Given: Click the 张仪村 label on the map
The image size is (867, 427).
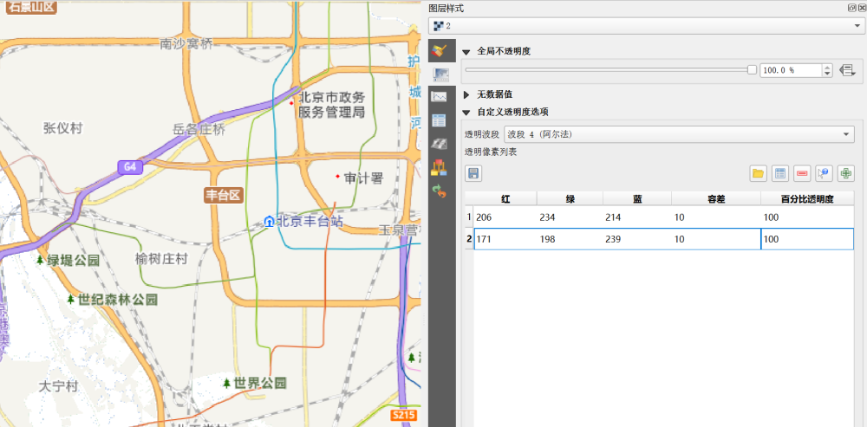Looking at the screenshot, I should [x=62, y=128].
